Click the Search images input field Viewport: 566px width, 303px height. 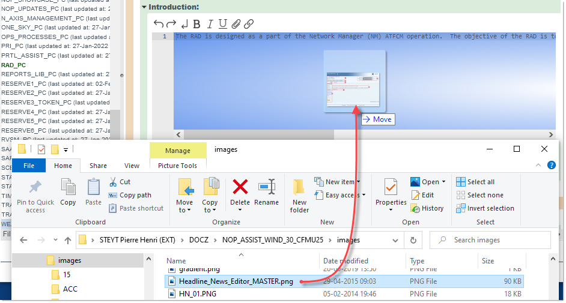point(499,240)
